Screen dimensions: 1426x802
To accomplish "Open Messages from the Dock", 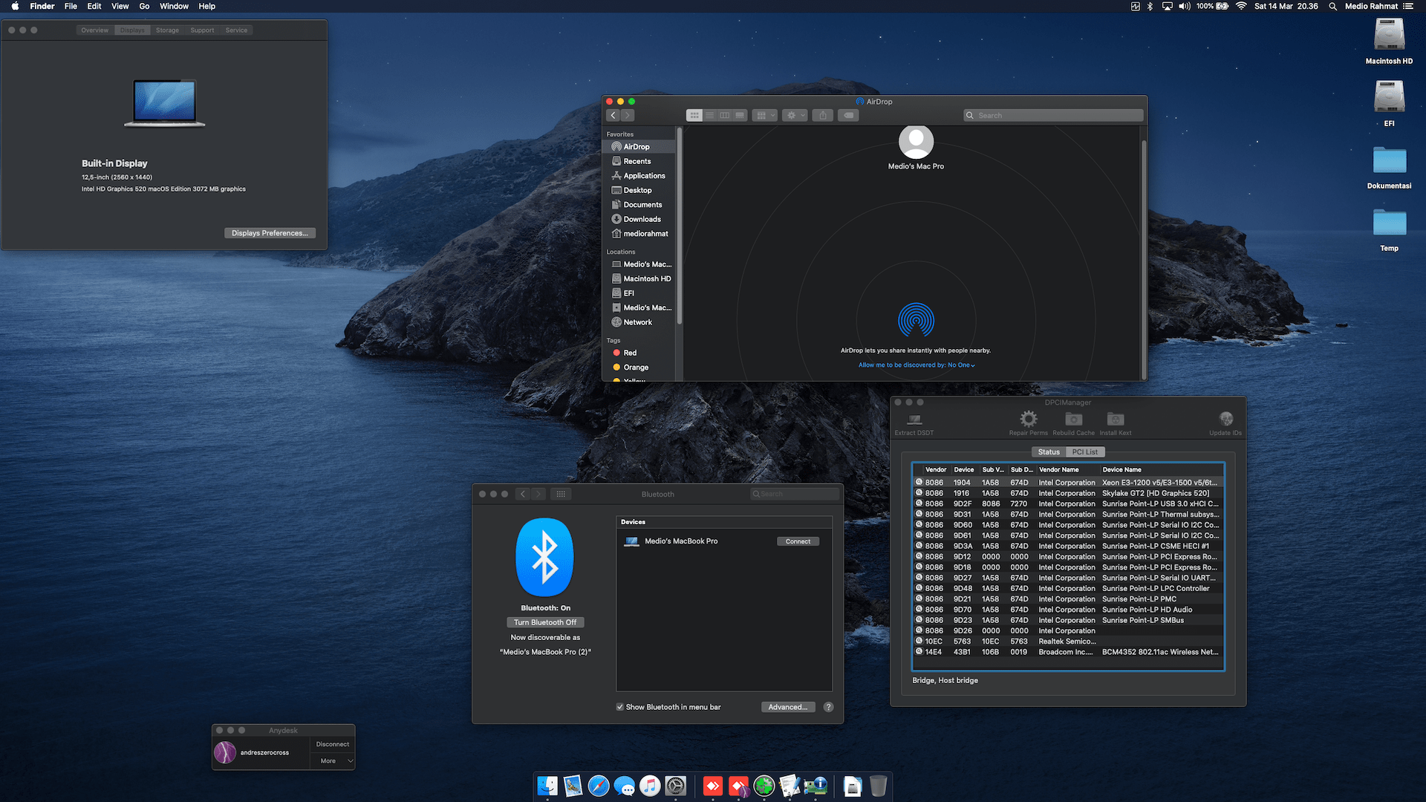I will (625, 786).
